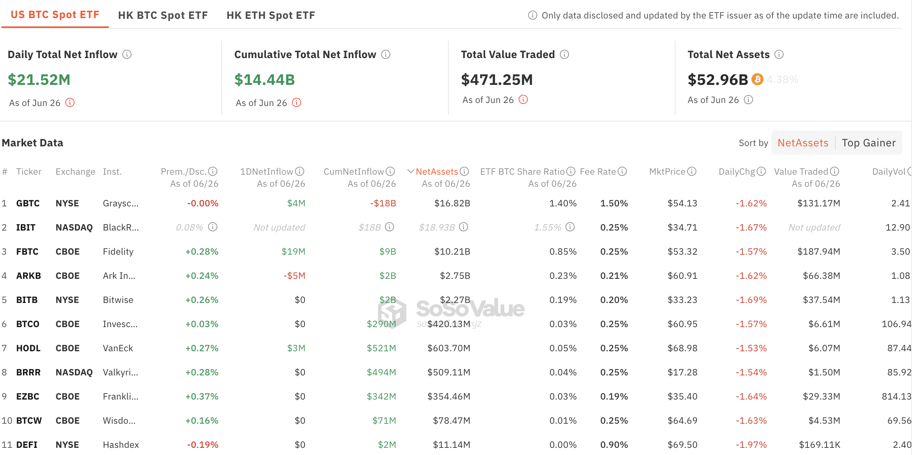Click info icon beside ETF BTC Share Ratio header

571,172
